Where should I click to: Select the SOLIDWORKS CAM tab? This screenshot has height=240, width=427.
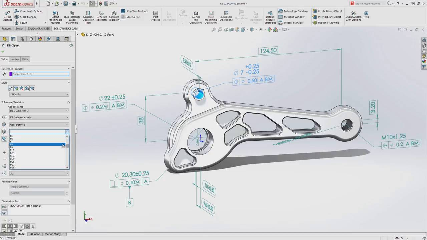tap(65, 29)
